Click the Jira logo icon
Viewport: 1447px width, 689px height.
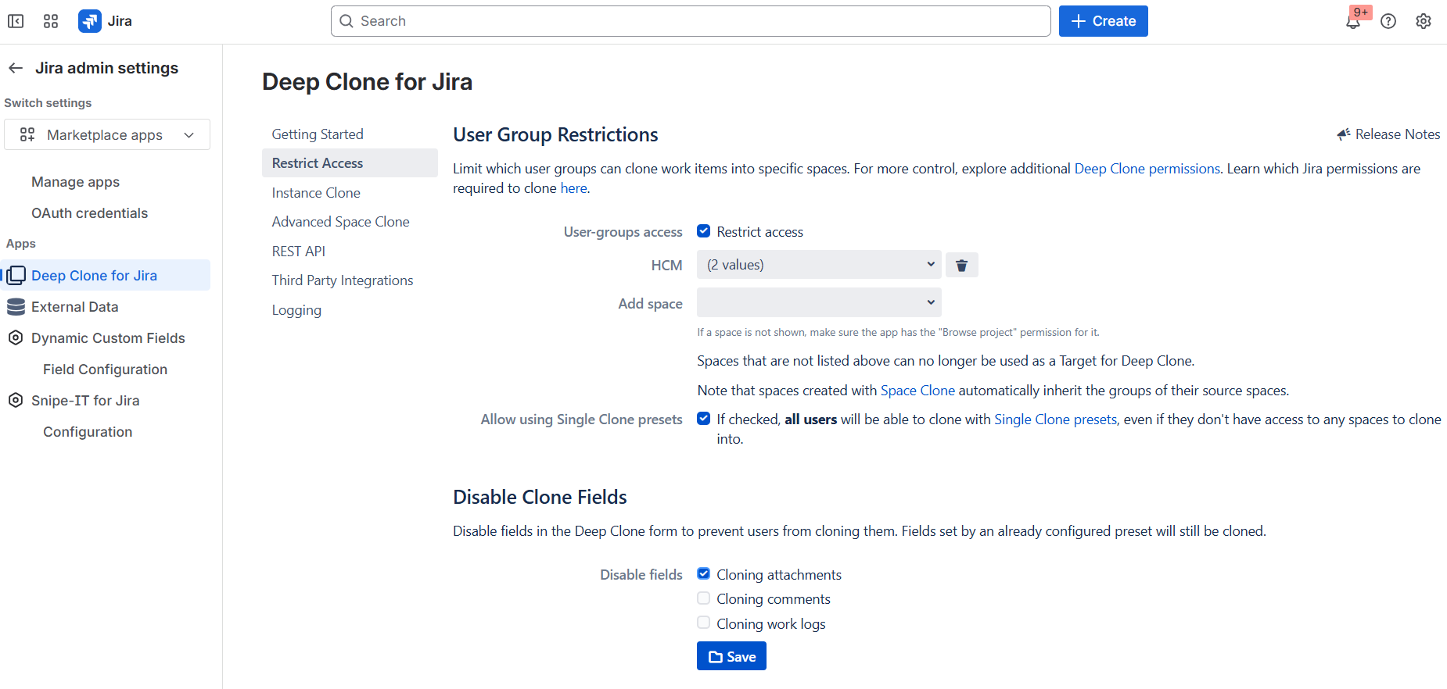[90, 21]
